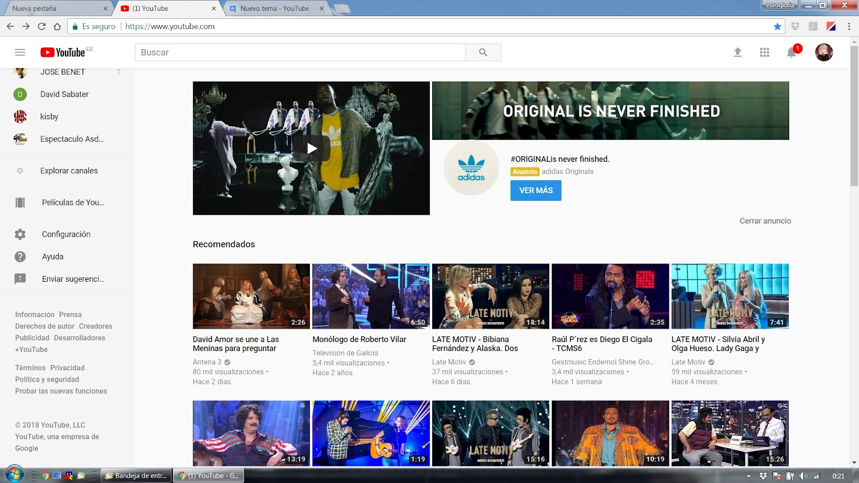
Task: Click the browser home icon
Action: pos(57,26)
